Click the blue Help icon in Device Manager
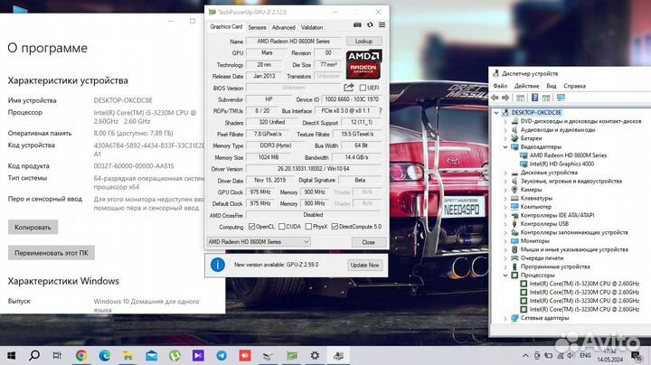The width and height of the screenshot is (651, 365). click(534, 98)
